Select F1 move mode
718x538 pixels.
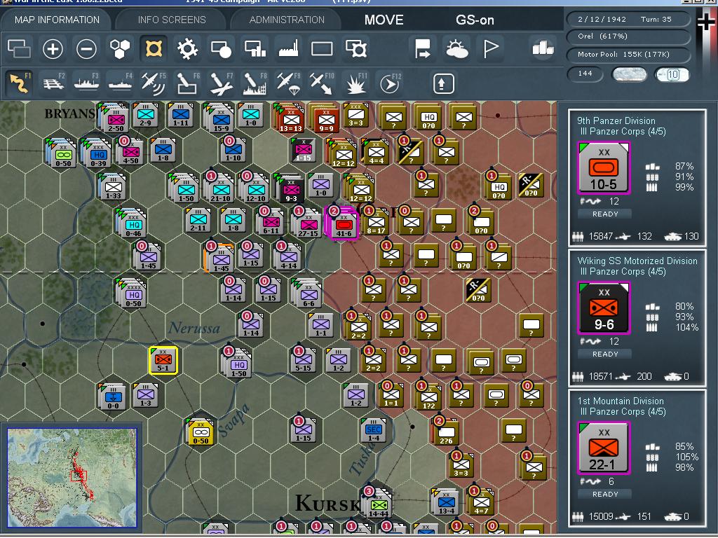(x=19, y=83)
